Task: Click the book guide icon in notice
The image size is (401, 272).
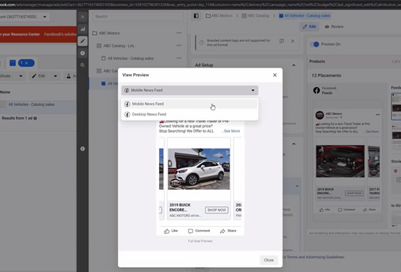Action: (282, 41)
